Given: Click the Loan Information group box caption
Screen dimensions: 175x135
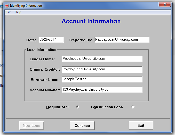Looking at the screenshot, I should pos(42,49).
